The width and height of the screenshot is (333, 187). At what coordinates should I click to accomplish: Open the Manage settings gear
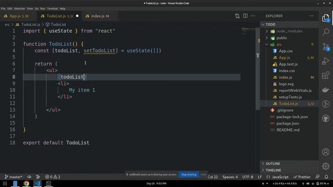(x=326, y=166)
